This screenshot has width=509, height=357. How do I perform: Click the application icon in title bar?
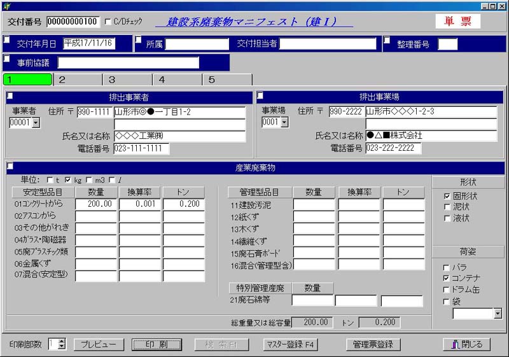click(7, 6)
